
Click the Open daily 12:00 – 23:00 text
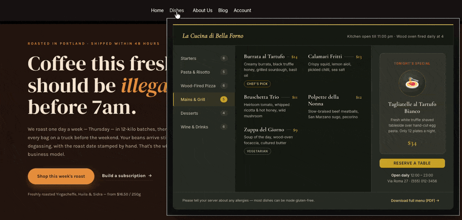pyautogui.click(x=412, y=175)
